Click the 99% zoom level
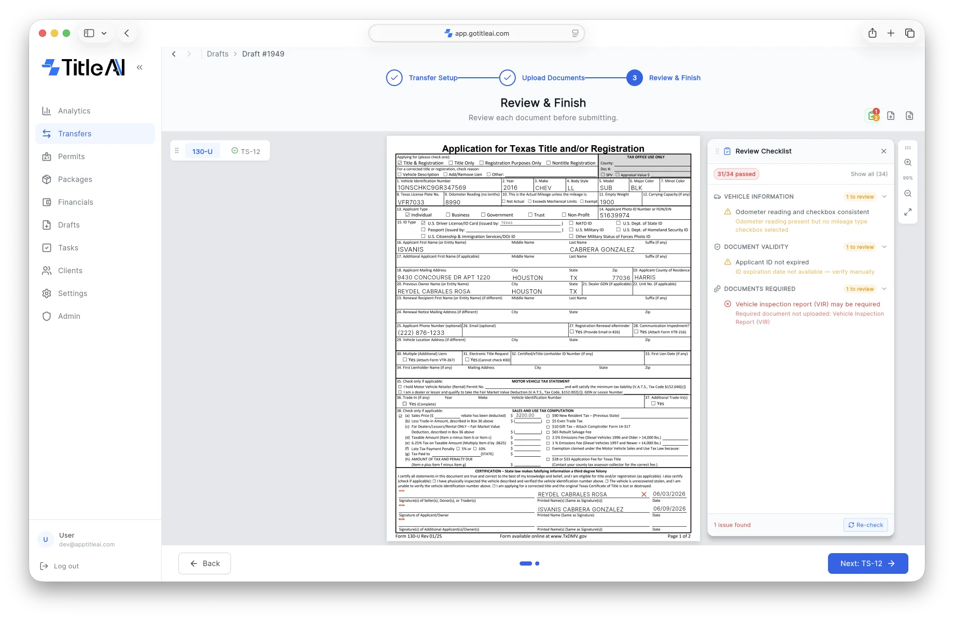954x620 pixels. [x=908, y=178]
